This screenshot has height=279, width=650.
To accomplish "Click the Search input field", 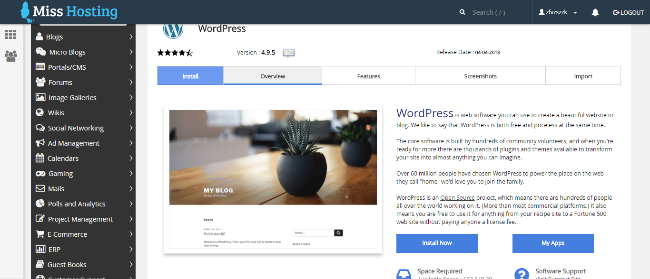I will 500,12.
